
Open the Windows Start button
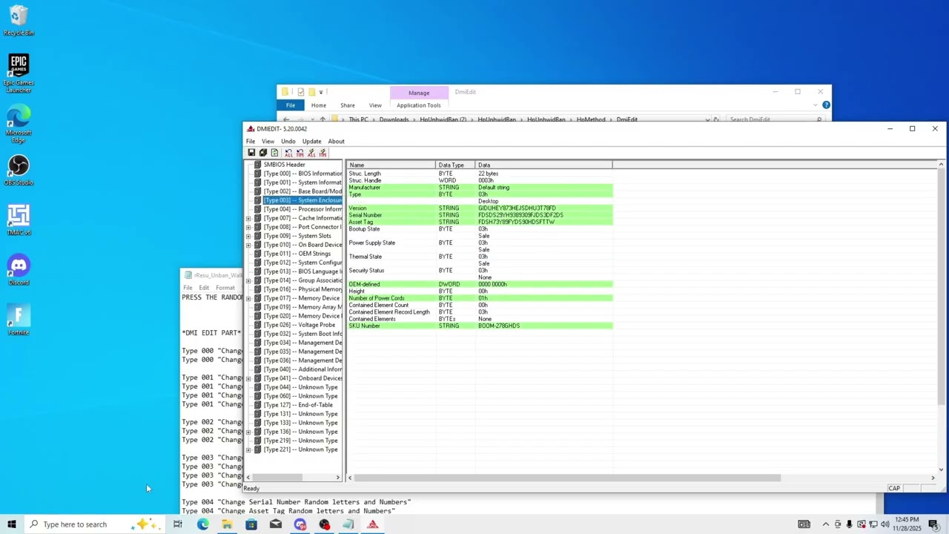coord(12,524)
